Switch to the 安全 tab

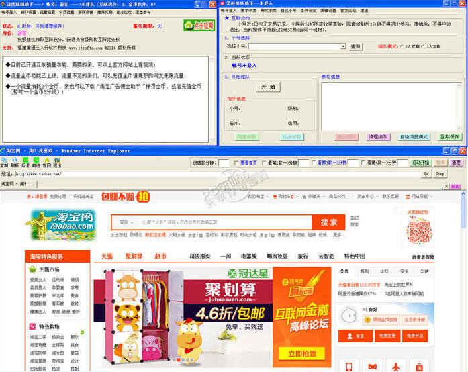point(404,271)
